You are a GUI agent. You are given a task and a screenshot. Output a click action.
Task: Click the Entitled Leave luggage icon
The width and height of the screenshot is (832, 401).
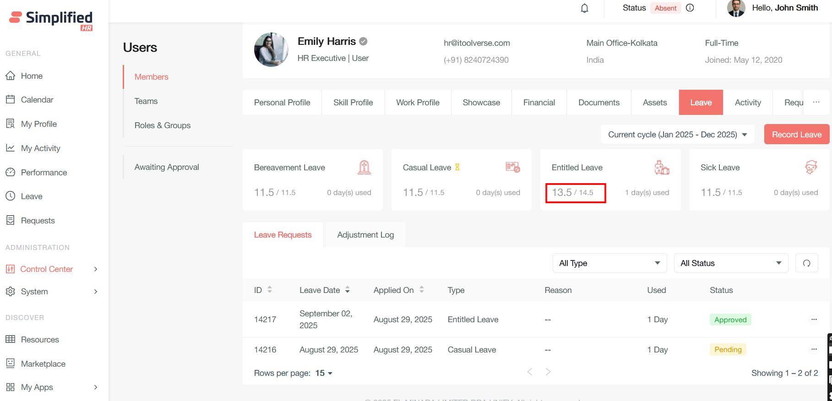click(x=662, y=168)
